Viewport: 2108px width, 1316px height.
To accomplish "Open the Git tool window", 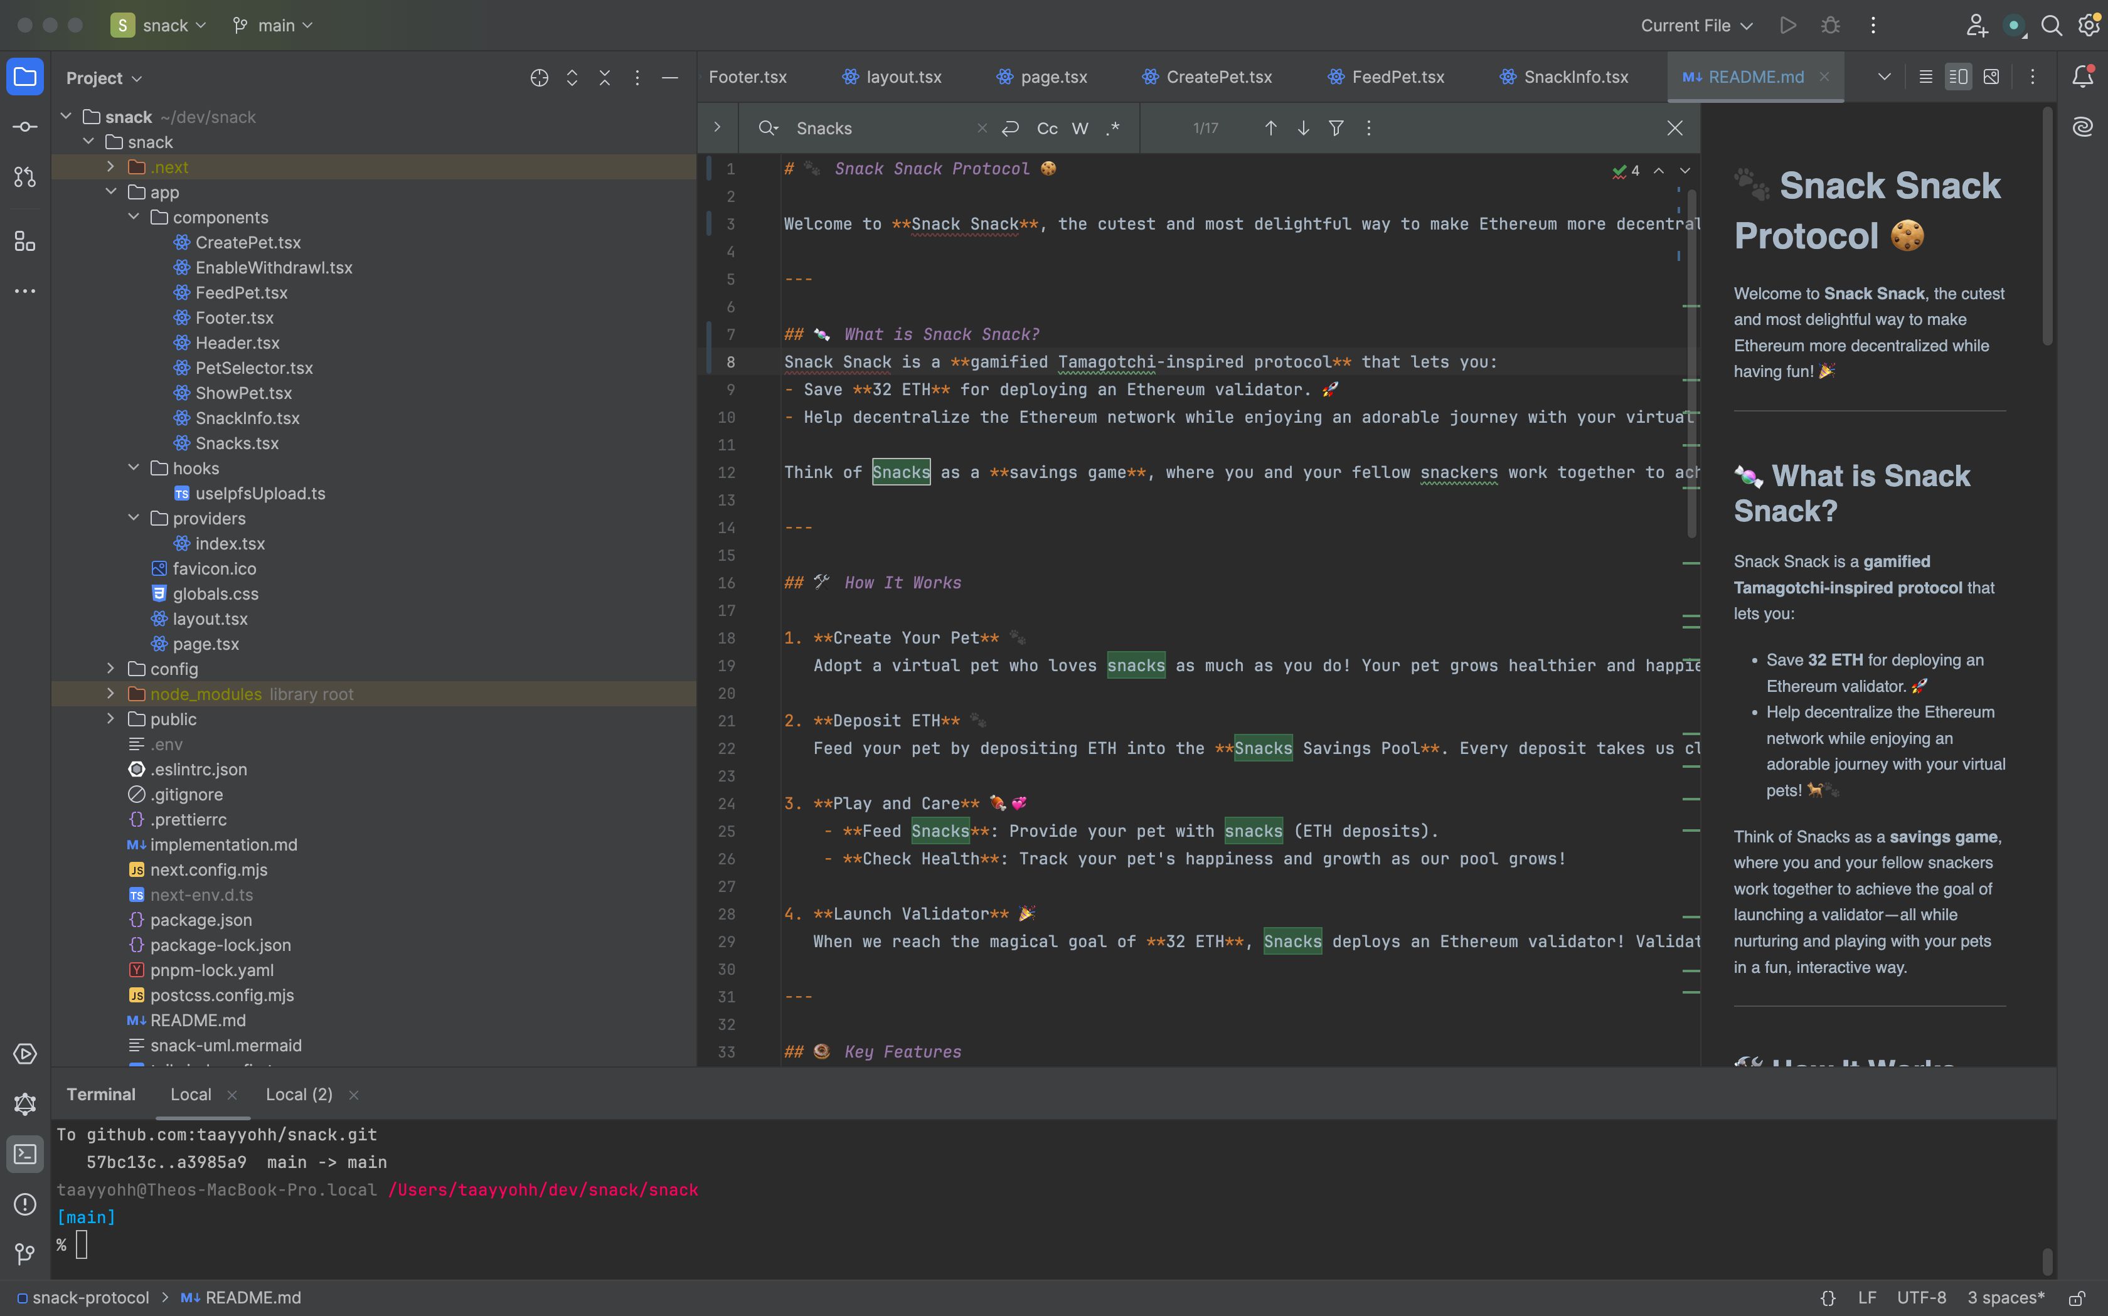I will 24,1254.
